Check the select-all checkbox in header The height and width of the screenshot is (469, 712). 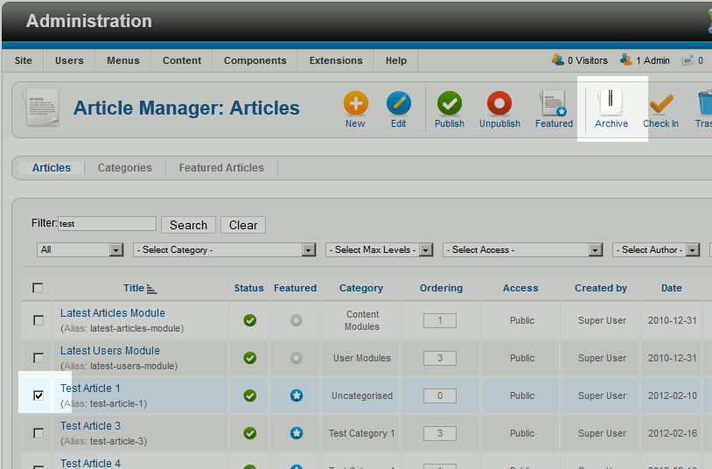click(x=38, y=288)
